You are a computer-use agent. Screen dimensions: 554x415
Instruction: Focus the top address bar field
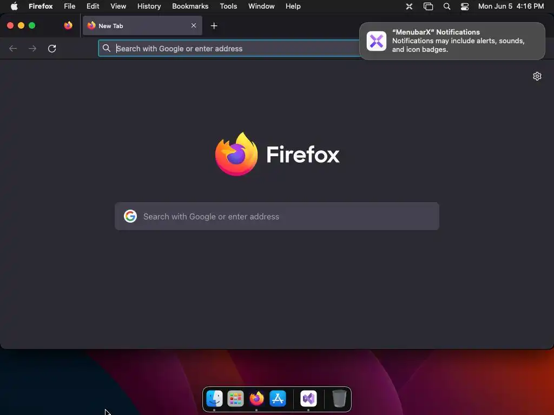(x=229, y=48)
